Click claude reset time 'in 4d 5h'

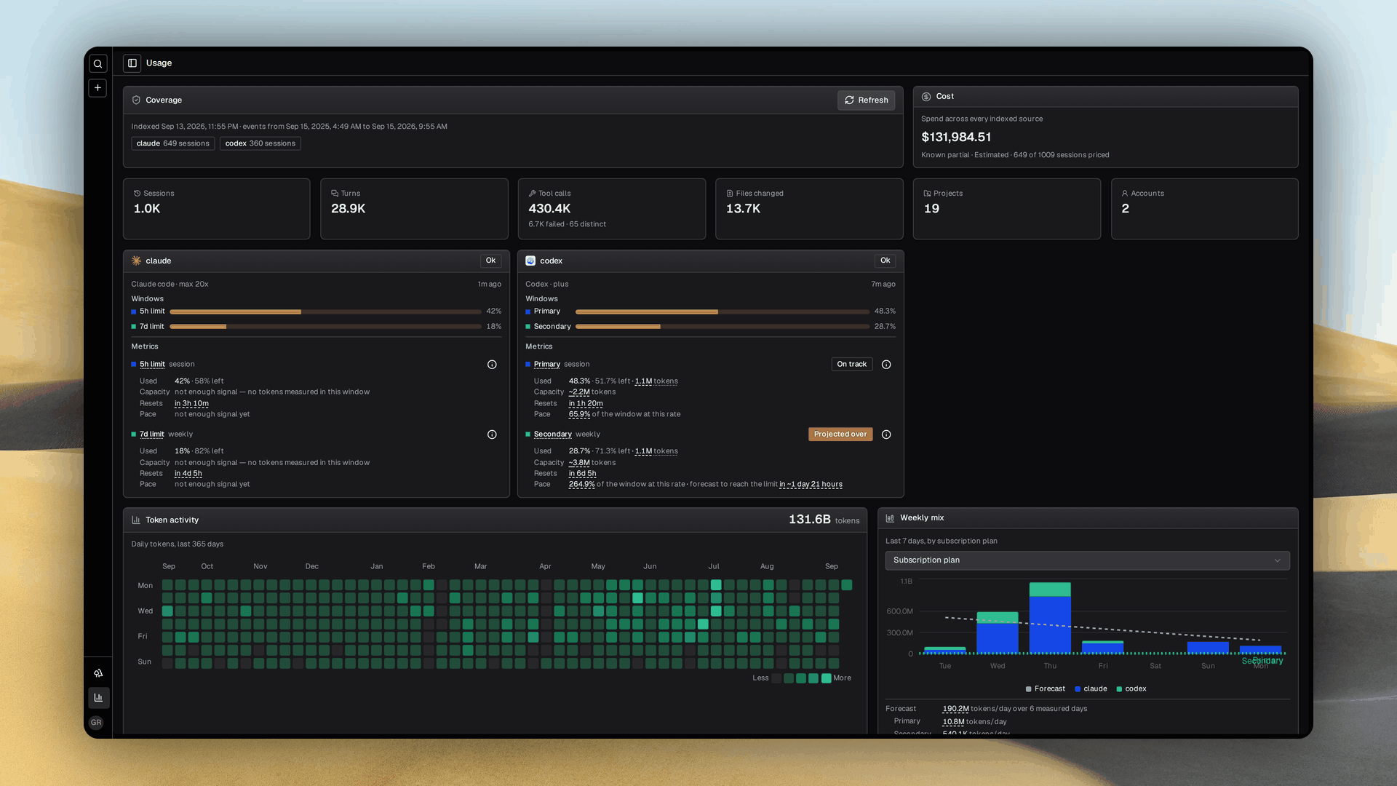click(x=188, y=474)
